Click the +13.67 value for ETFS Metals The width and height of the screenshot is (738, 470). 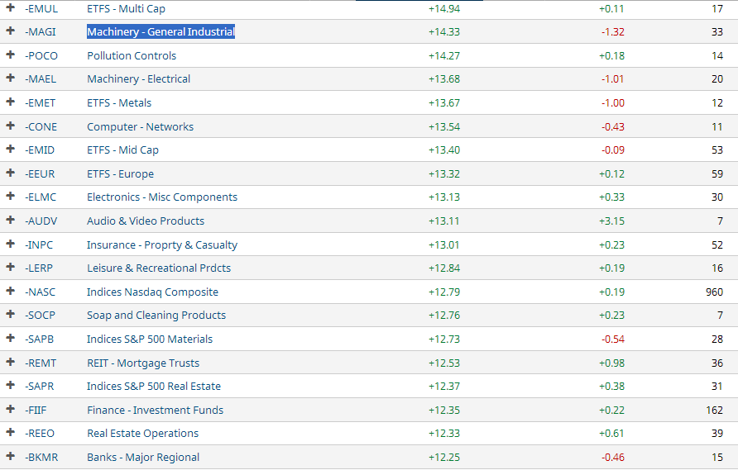pos(443,103)
